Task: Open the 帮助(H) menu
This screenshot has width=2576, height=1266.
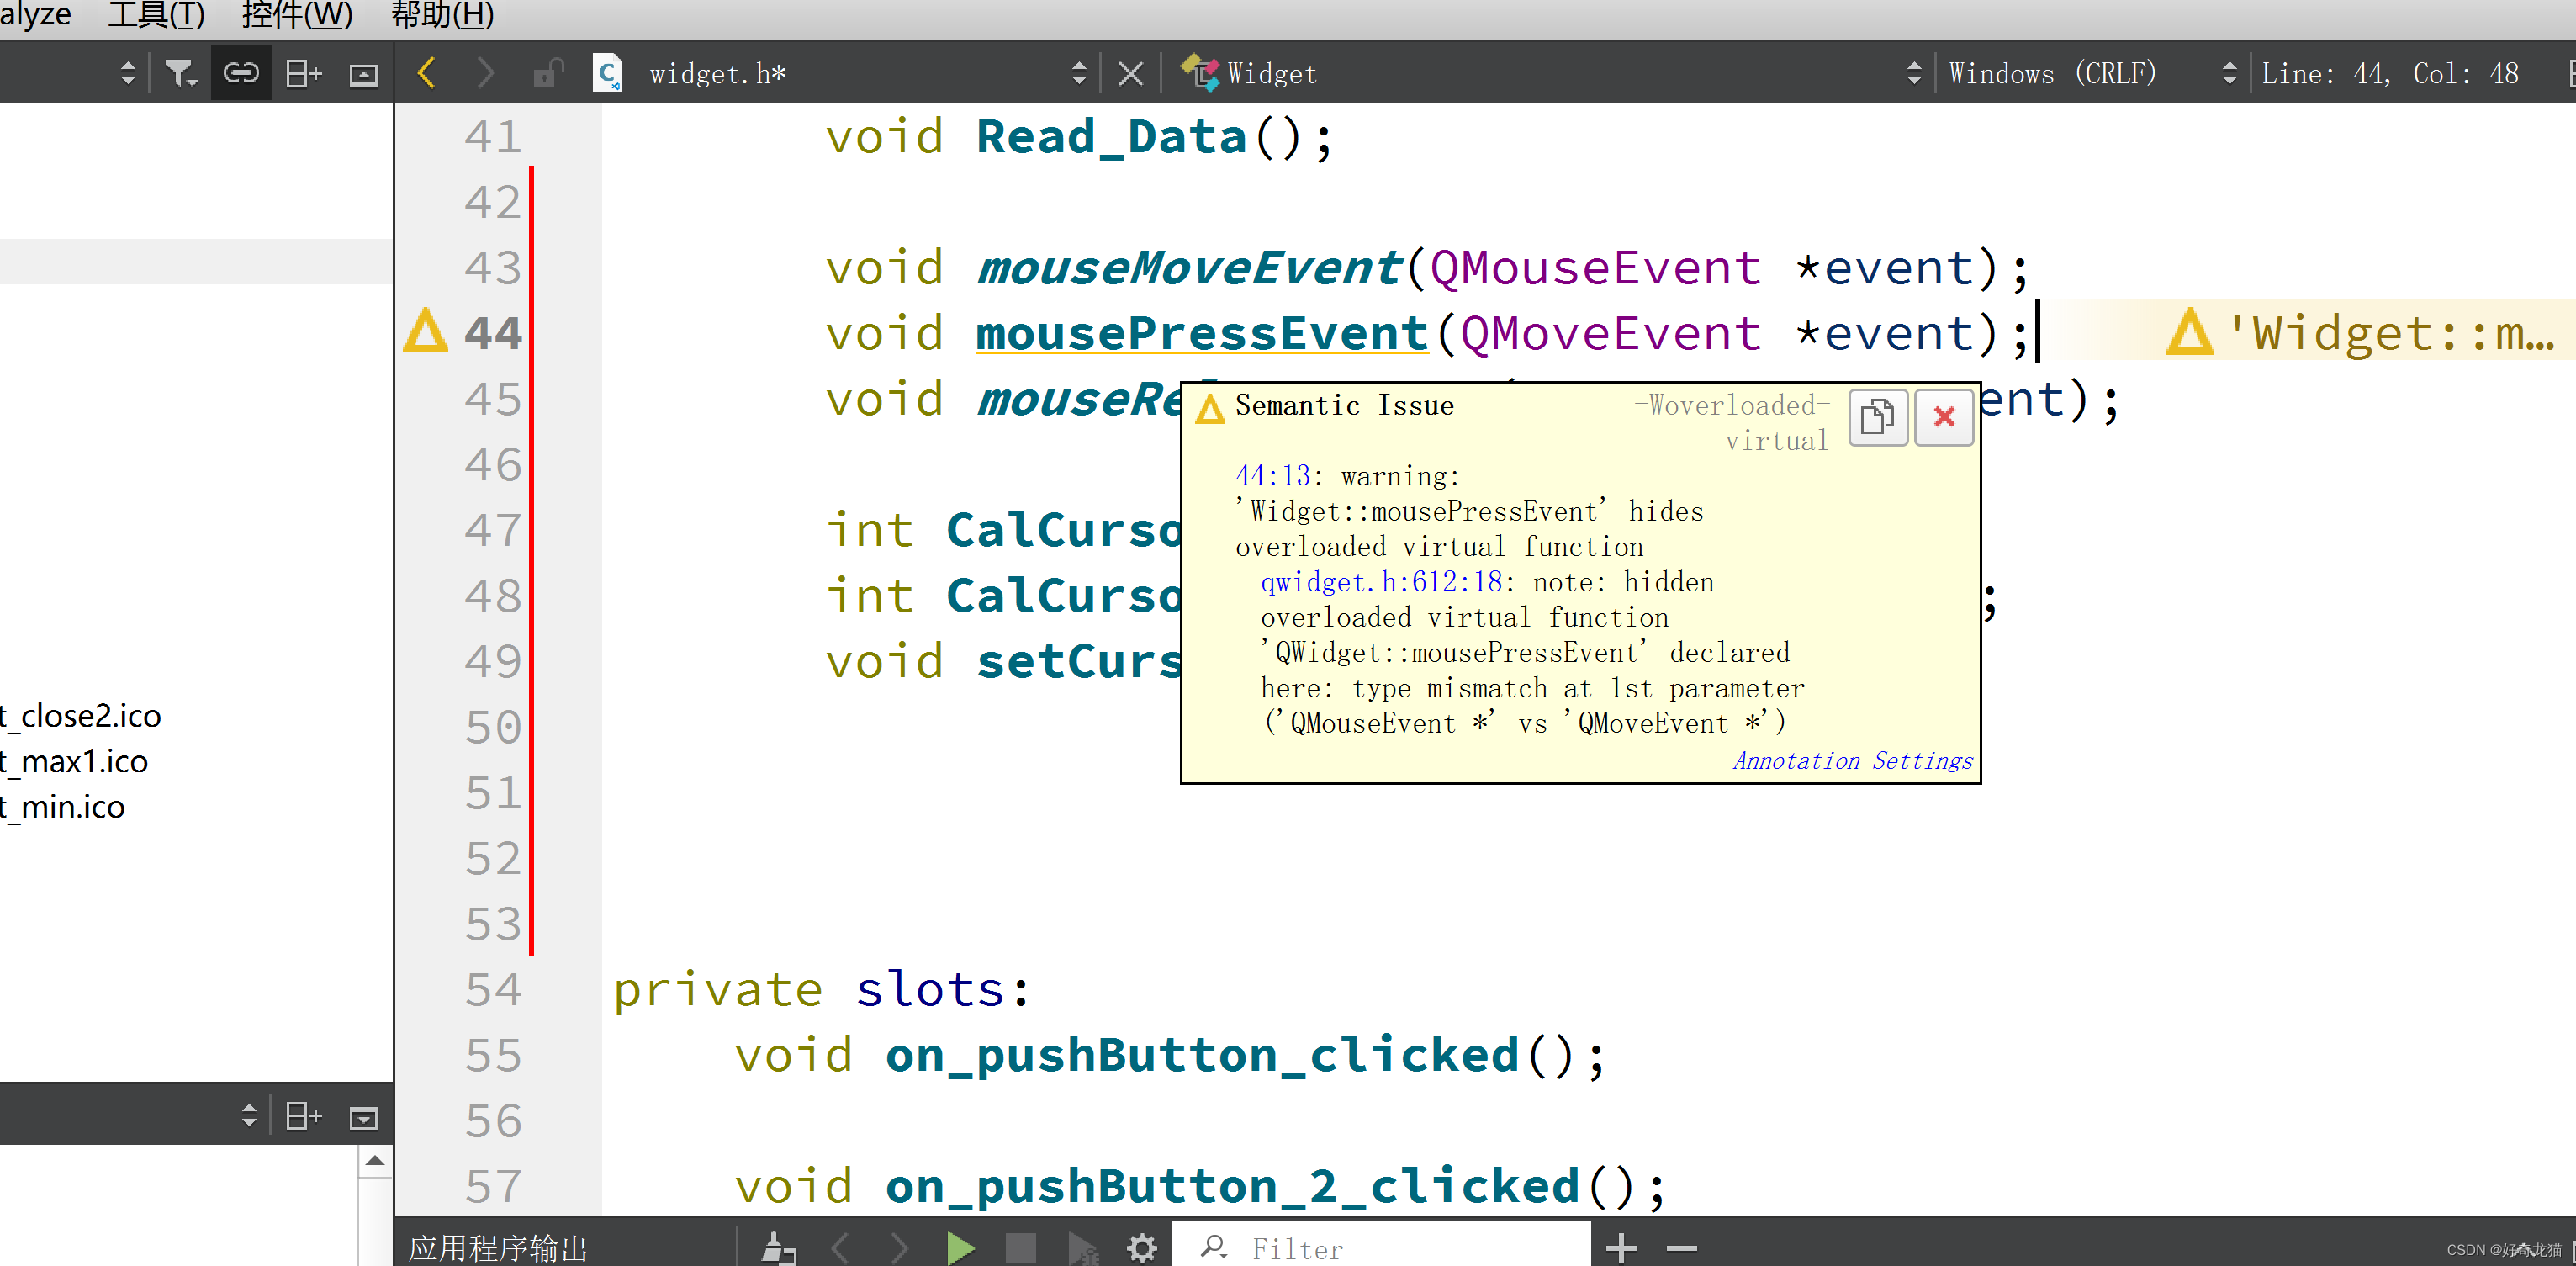Action: (x=442, y=16)
